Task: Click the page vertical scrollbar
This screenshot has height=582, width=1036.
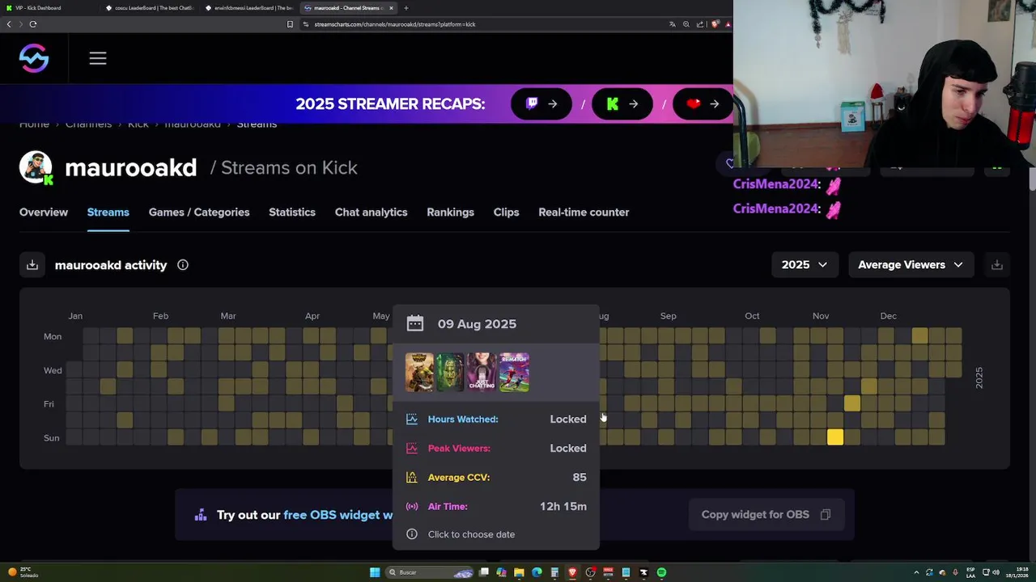Action: coord(1032,179)
